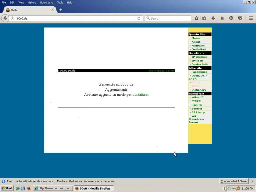Switch to the microsoft.com taskbar window
Image resolution: width=256 pixels, height=192 pixels.
tap(53, 188)
